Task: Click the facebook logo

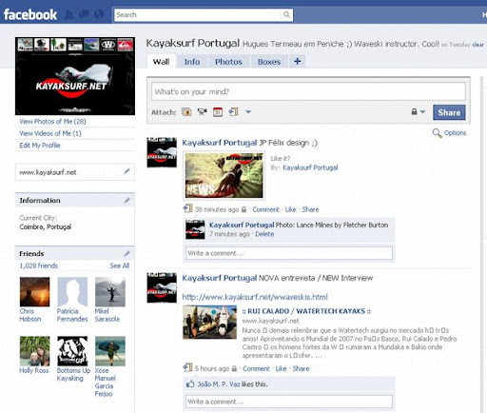Action: (x=30, y=14)
